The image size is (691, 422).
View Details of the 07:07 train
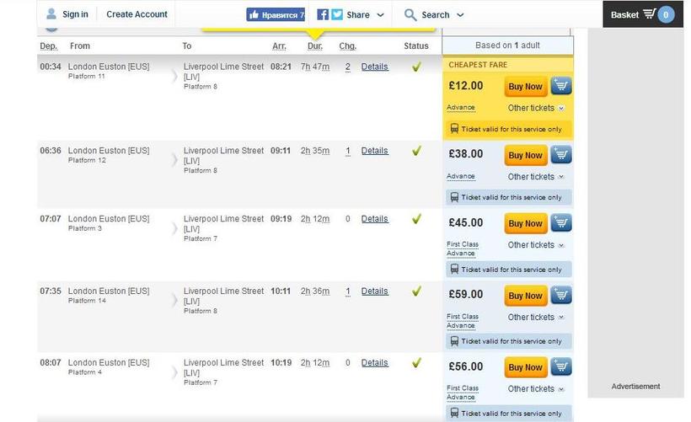[374, 219]
